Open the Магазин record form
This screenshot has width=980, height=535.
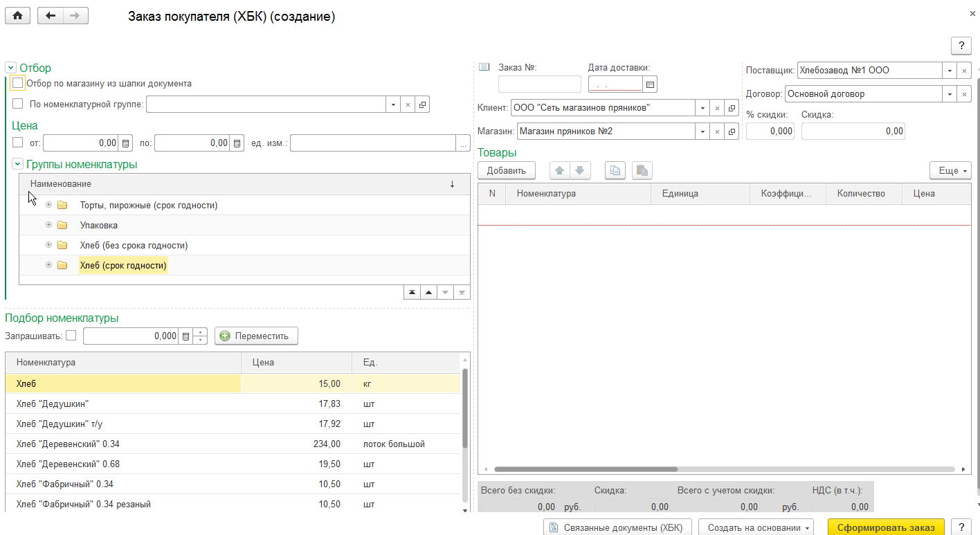732,132
